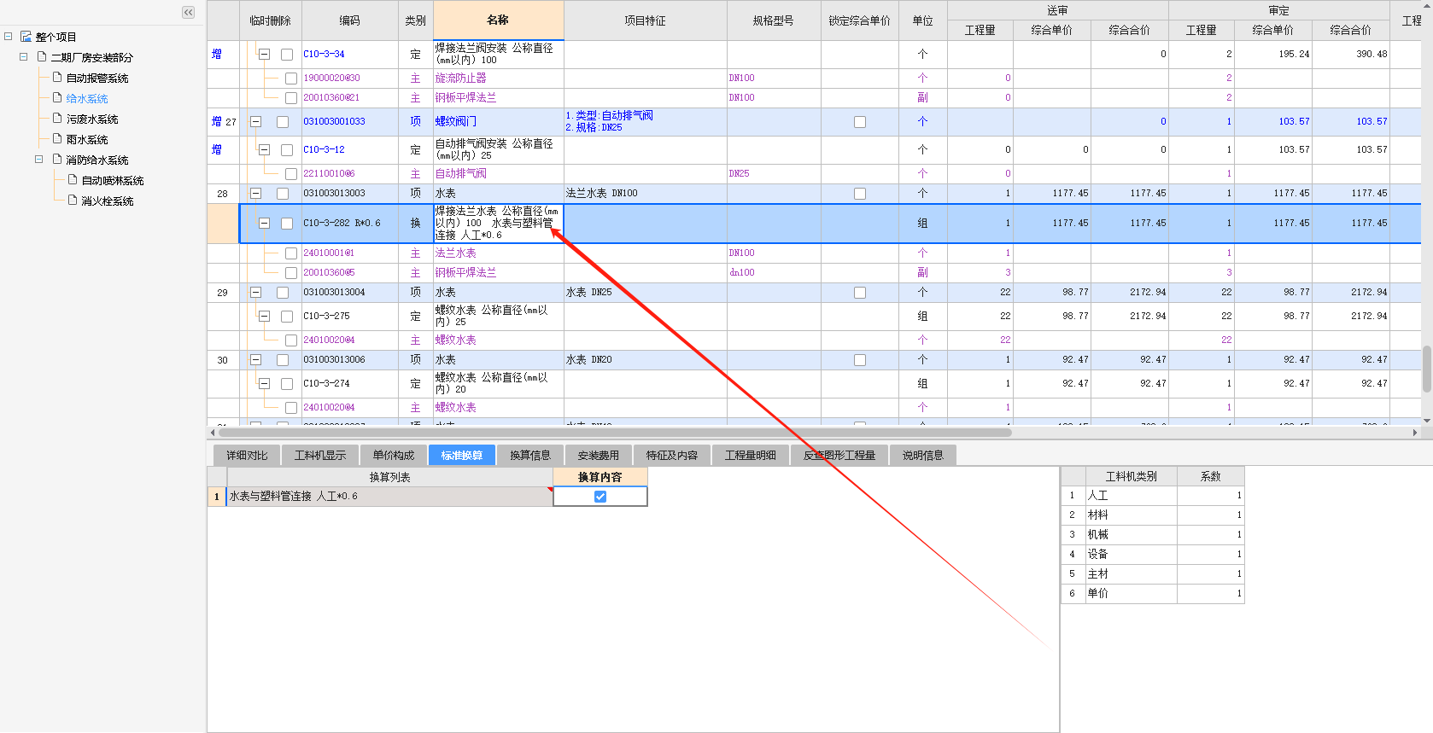Edit the 机械 coefficient field

pos(1210,535)
